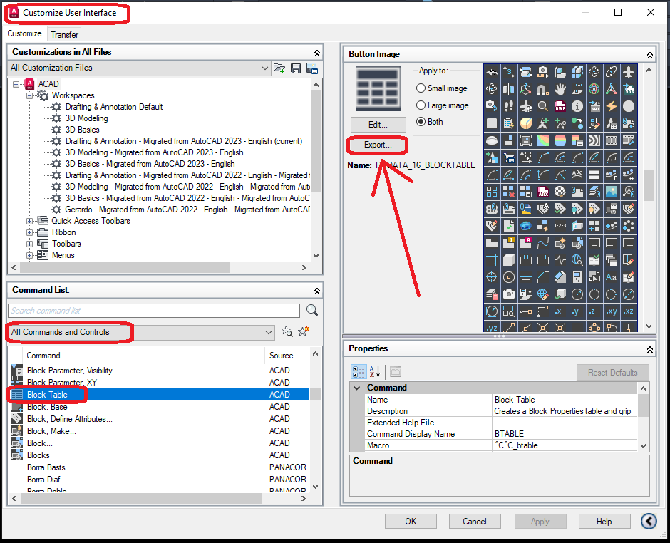Select the DWF icon in the Button Image grid
Image resolution: width=670 pixels, height=543 pixels.
click(560, 106)
